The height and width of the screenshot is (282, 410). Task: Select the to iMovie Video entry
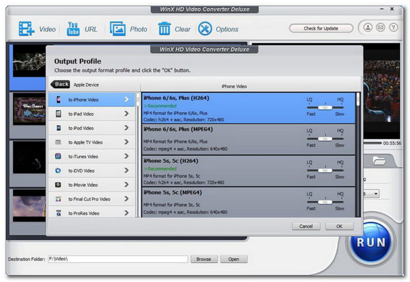click(x=92, y=185)
